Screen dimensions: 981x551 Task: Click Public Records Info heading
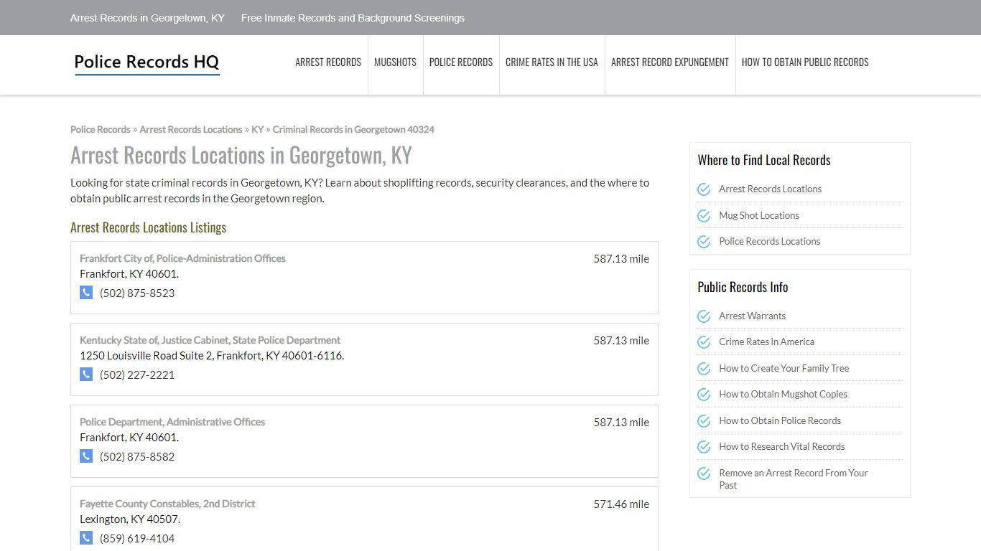(743, 287)
